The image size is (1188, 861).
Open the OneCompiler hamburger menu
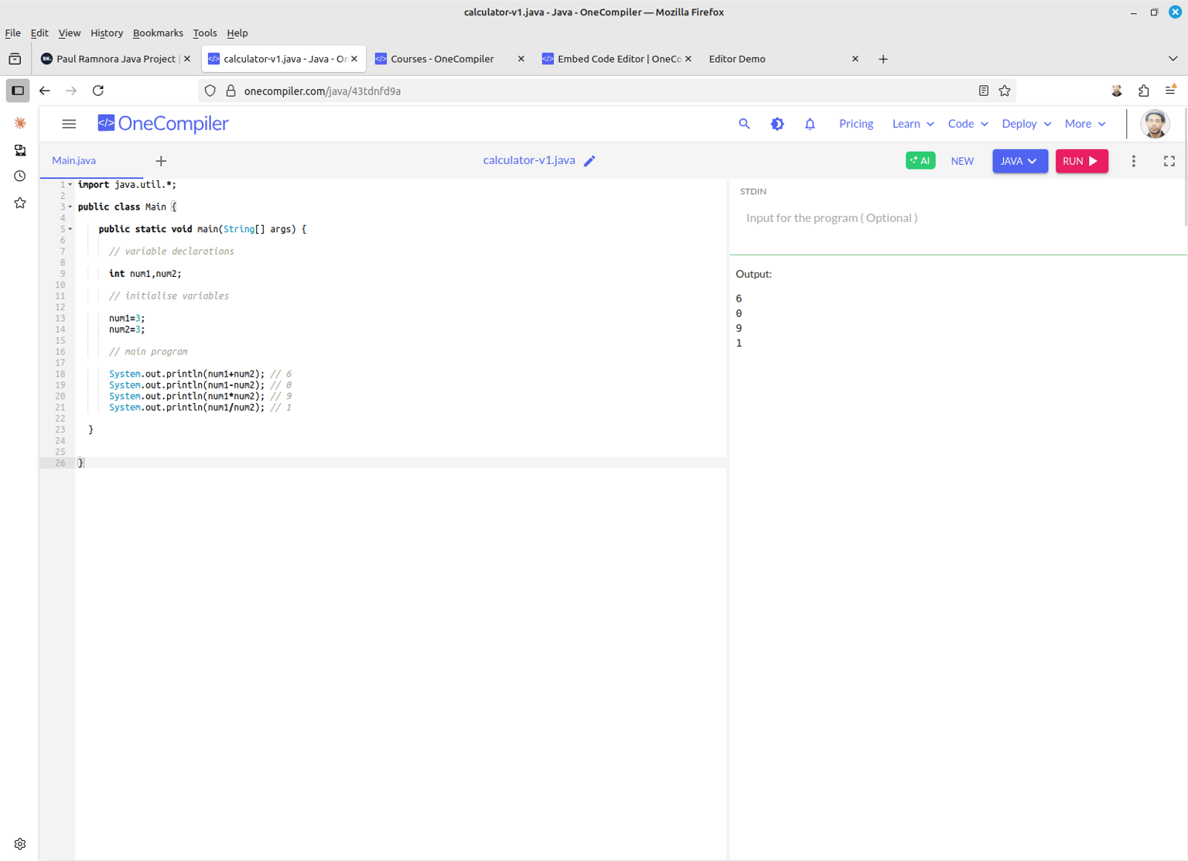point(69,124)
